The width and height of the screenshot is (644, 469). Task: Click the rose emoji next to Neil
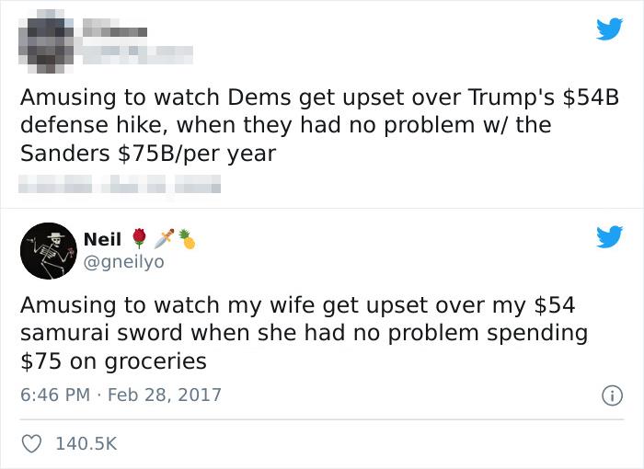(139, 239)
